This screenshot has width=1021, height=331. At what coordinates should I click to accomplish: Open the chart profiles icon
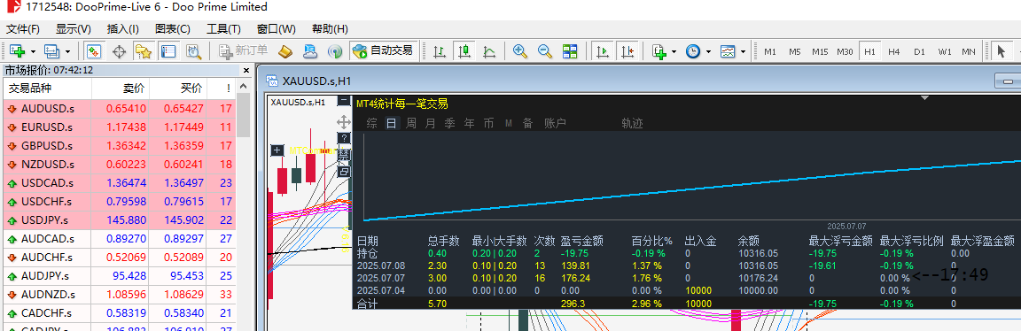click(51, 50)
